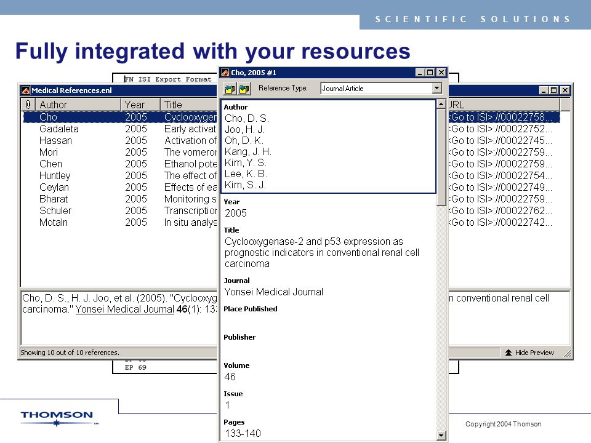The image size is (591, 443).
Task: Maximize the Medical References.enl window
Action: coord(553,90)
